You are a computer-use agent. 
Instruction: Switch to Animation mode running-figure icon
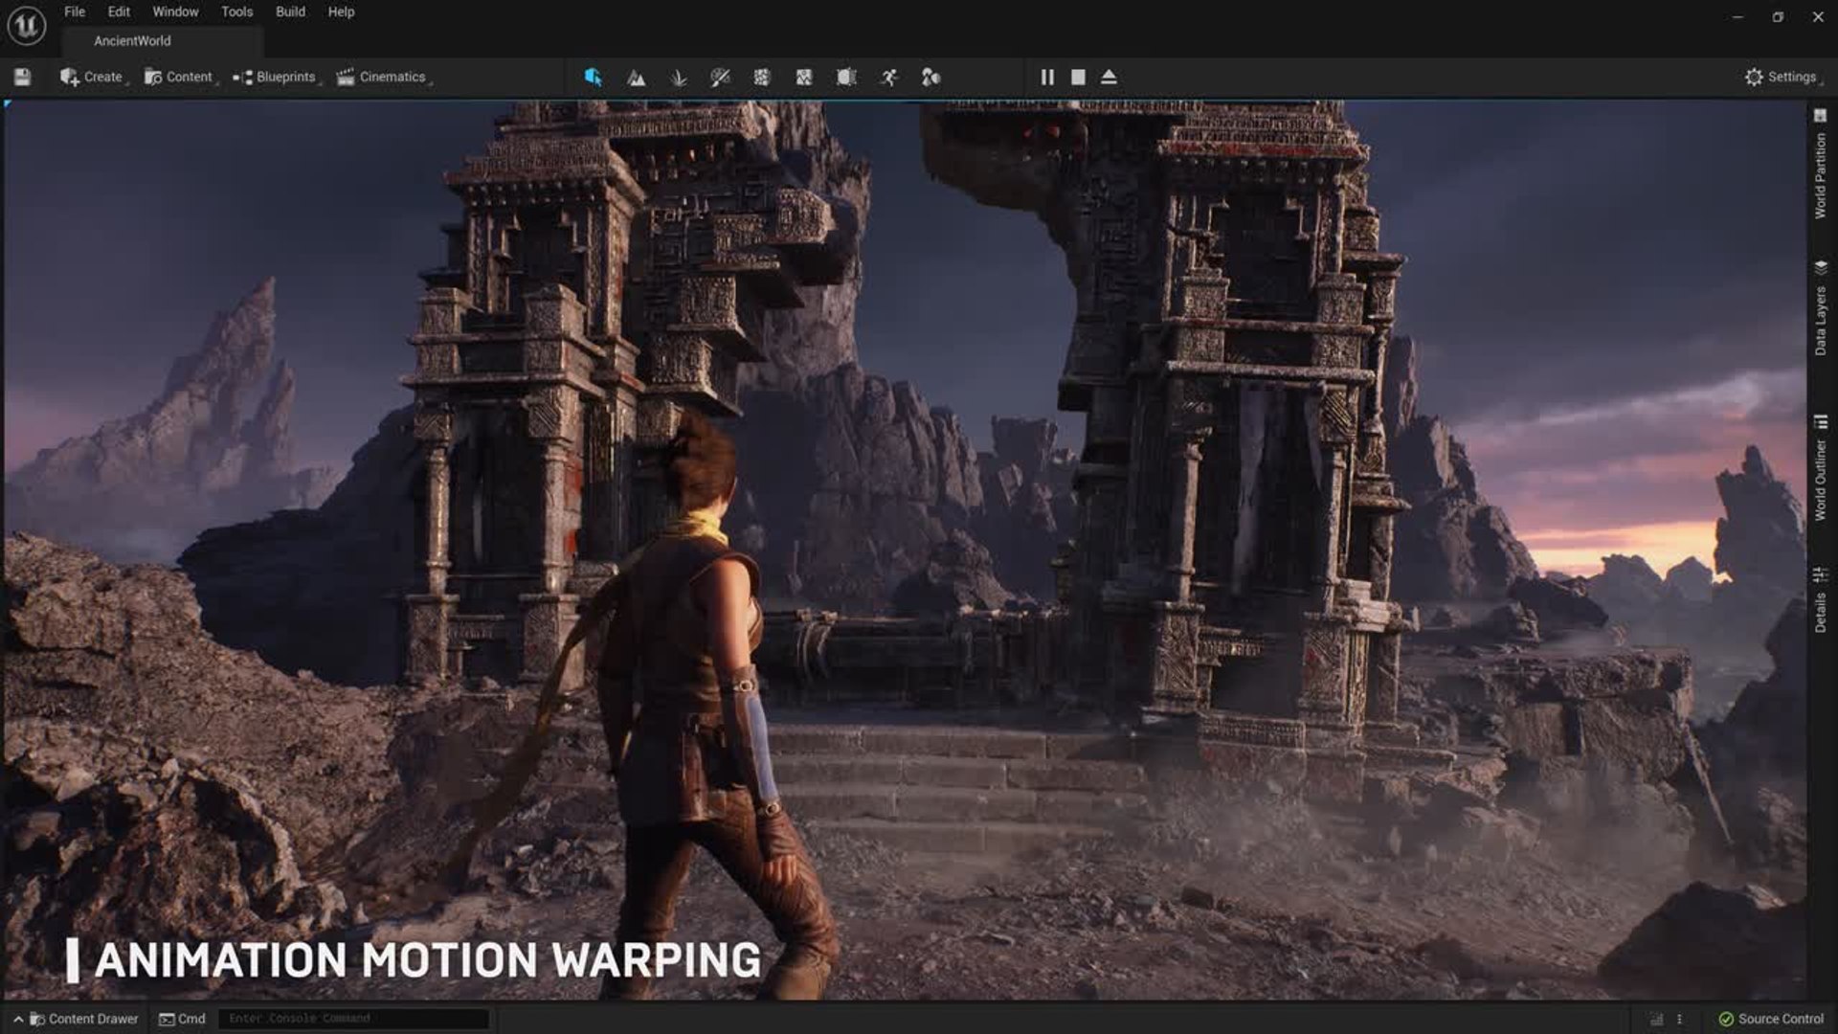pyautogui.click(x=889, y=77)
